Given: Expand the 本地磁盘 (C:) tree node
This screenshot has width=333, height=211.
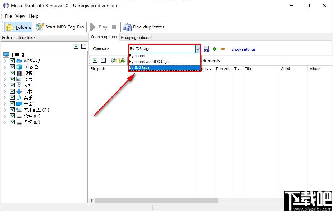Looking at the screenshot, I should coord(5,110).
